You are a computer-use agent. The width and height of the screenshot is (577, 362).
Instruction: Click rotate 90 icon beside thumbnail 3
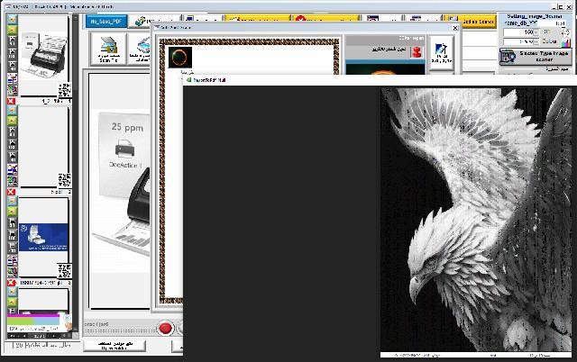[x=12, y=222]
